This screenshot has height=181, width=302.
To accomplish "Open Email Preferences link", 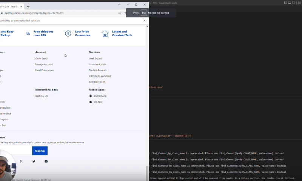I will point(45,70).
